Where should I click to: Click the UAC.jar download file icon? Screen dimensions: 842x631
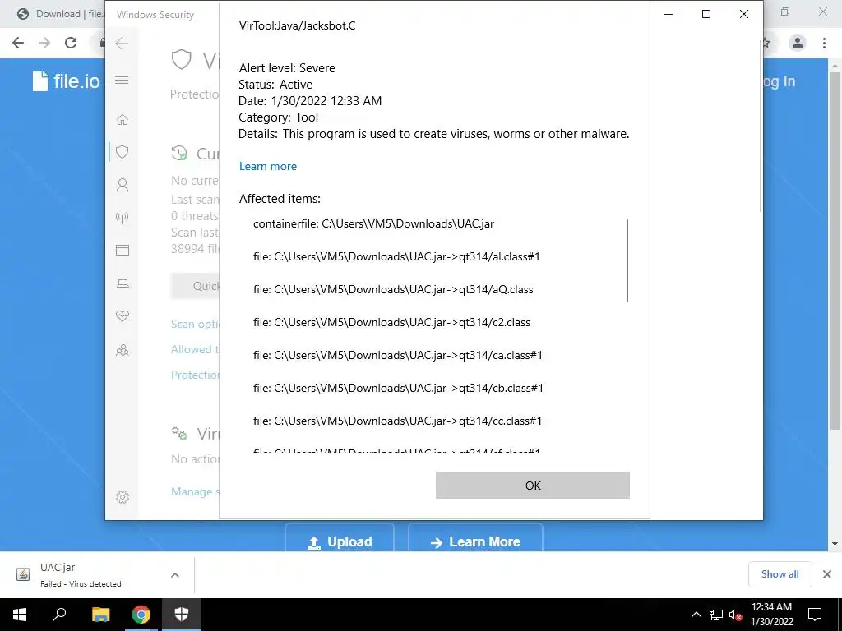tap(23, 574)
